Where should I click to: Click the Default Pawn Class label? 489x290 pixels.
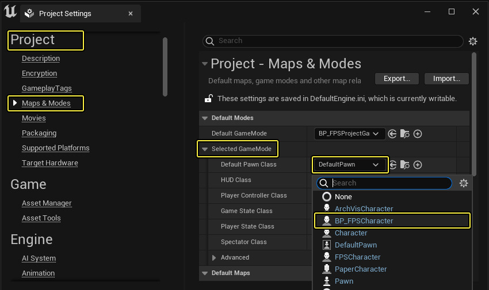[249, 164]
